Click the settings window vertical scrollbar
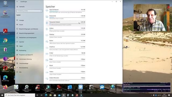172x97 pixels. 122,47
